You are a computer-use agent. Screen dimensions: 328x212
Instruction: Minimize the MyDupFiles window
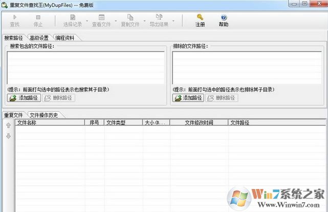pyautogui.click(x=294, y=4)
